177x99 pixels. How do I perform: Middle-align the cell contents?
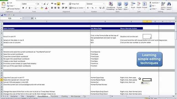point(55,4)
